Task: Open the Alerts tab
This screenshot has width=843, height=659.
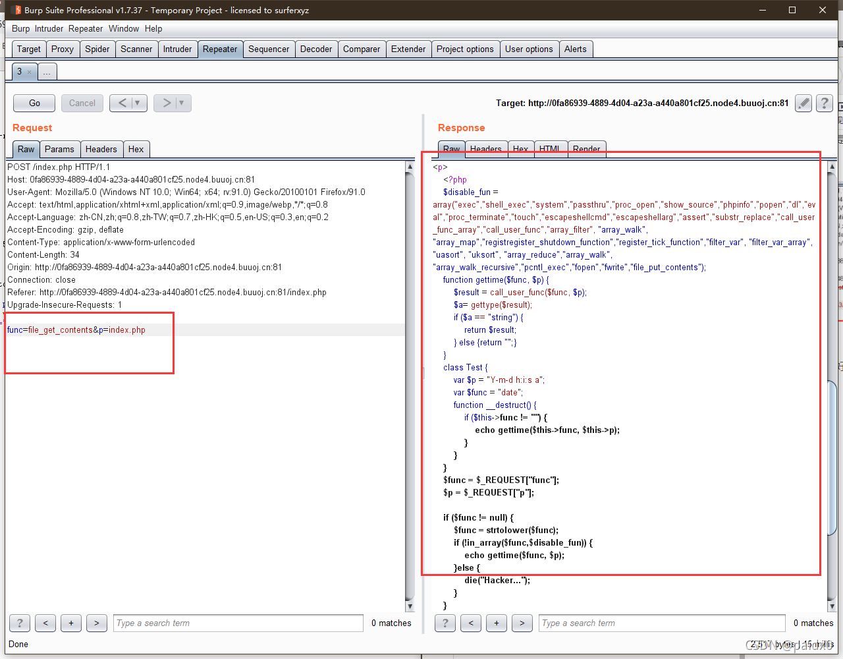Action: 576,49
